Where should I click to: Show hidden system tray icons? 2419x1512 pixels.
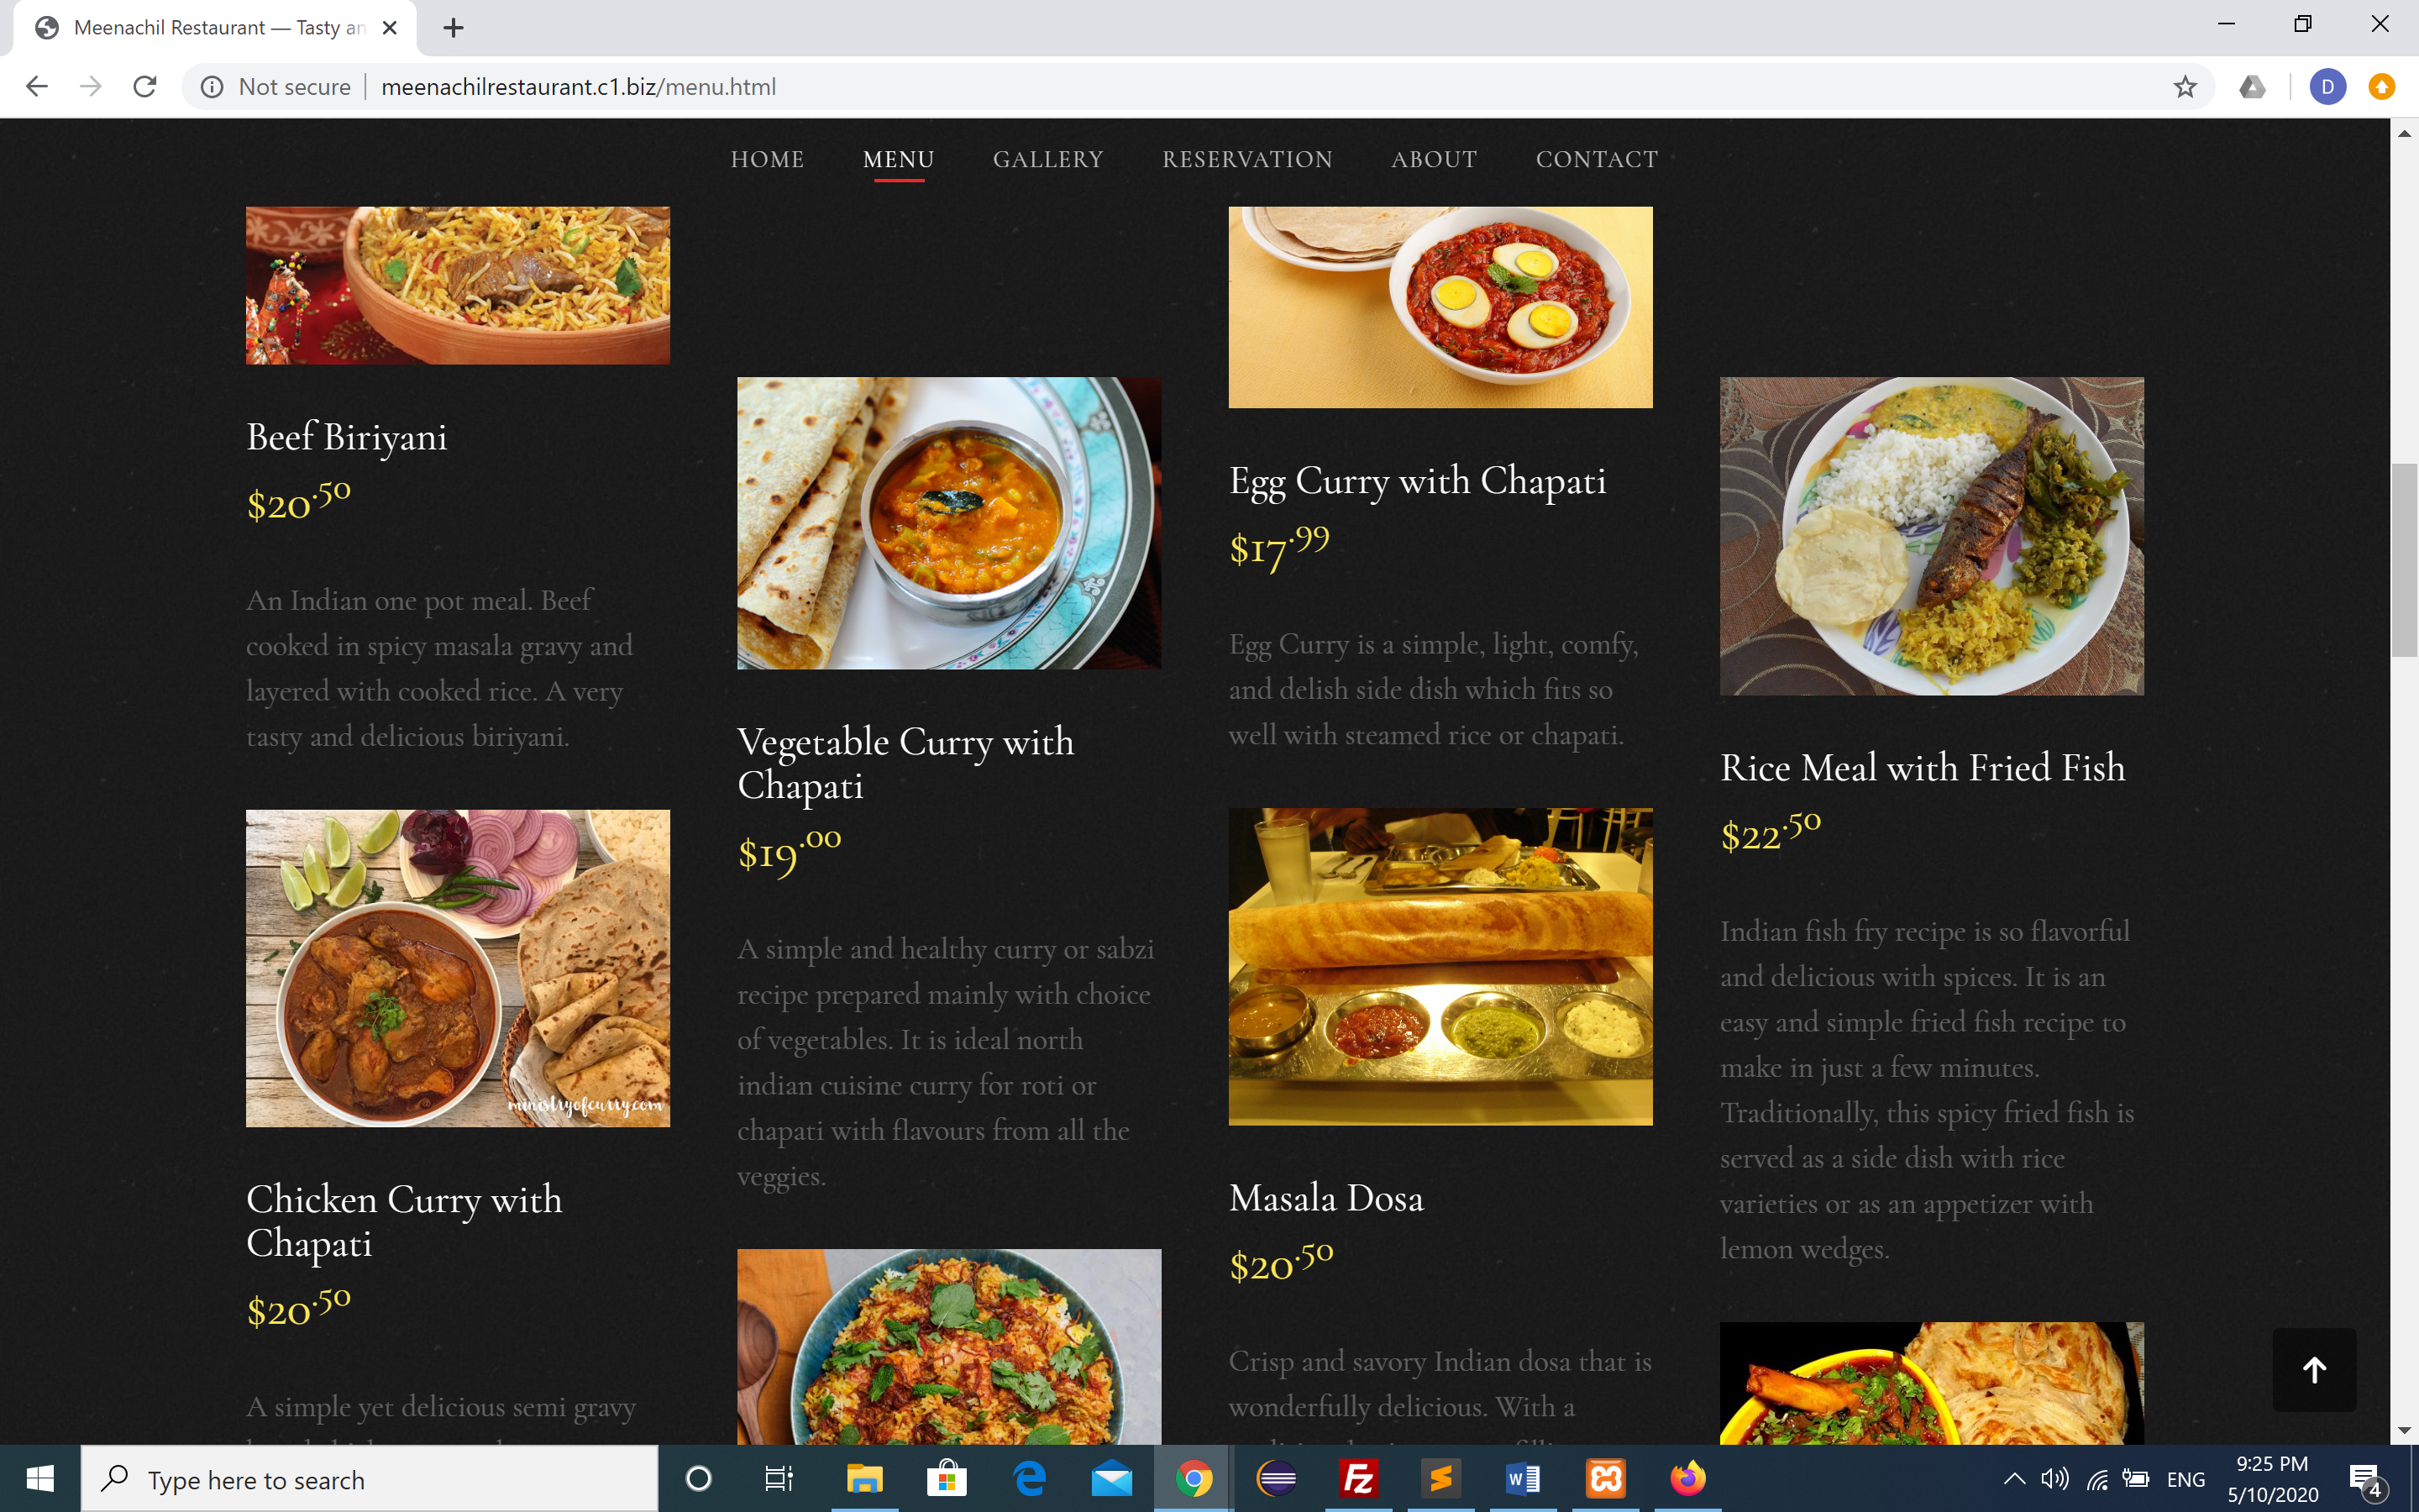coord(2015,1479)
